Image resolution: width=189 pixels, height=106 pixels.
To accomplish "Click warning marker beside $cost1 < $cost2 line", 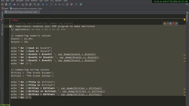I will coord(184,55).
